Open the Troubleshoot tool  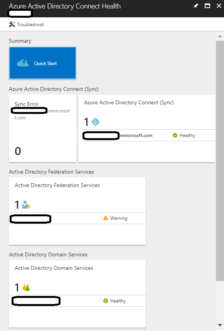(x=26, y=24)
